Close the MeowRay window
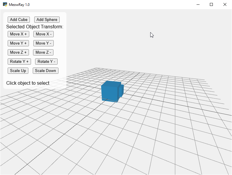Screen dimensions: 232x175 (225, 5)
